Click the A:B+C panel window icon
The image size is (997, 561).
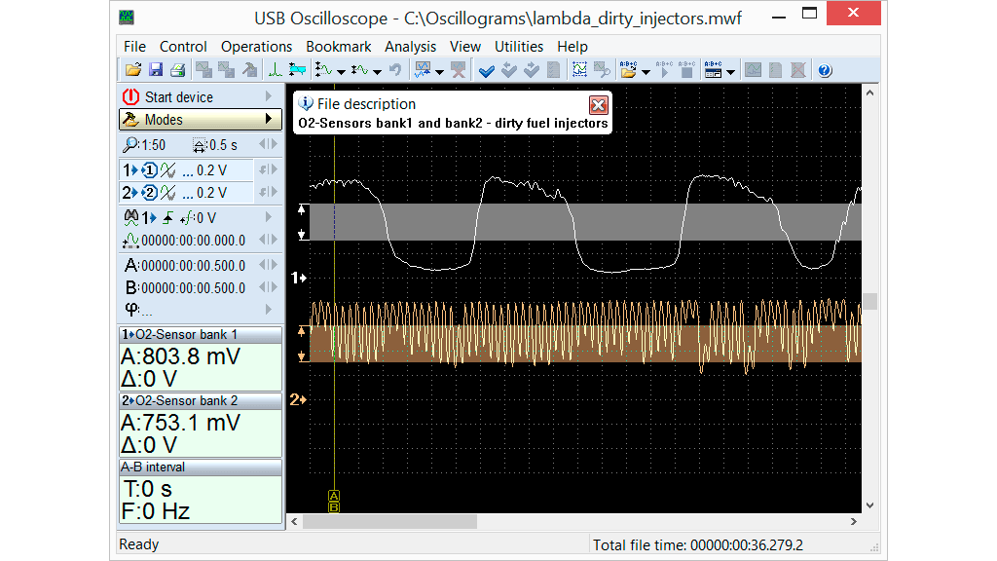click(x=714, y=70)
